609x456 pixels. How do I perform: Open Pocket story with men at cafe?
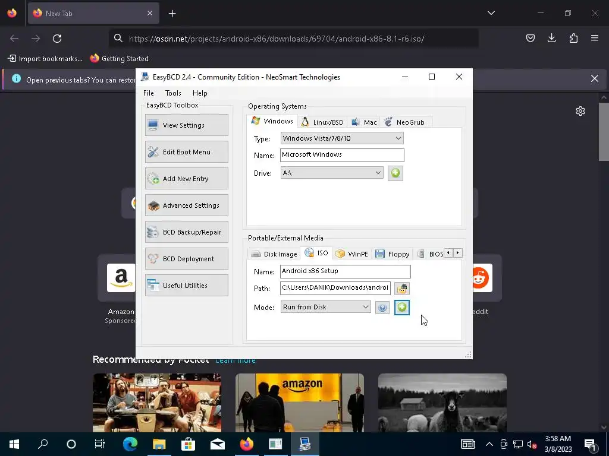[x=157, y=403]
